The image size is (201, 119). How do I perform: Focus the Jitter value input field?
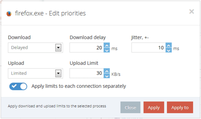(148, 48)
